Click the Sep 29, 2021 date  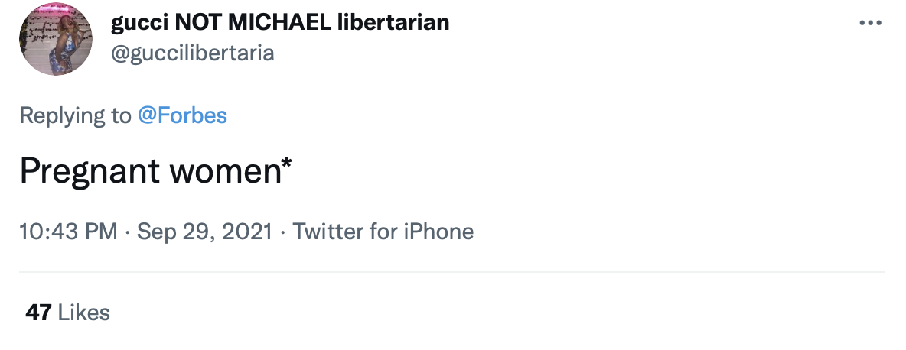(x=205, y=231)
